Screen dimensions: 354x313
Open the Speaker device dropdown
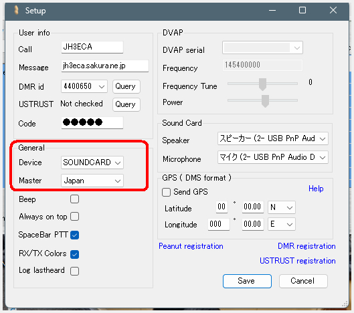[273, 138]
